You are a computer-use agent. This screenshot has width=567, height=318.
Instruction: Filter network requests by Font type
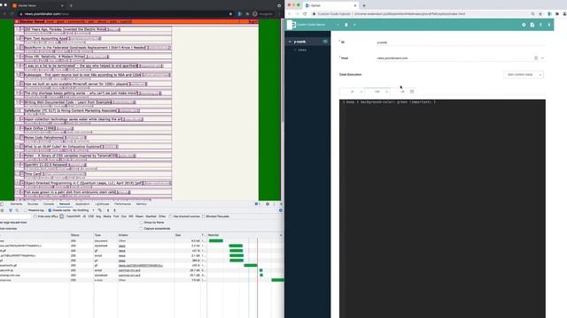[116, 216]
